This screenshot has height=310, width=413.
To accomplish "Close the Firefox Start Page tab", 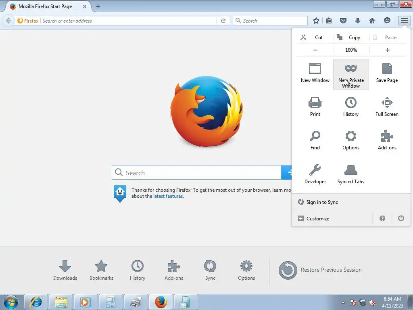I will [x=85, y=6].
